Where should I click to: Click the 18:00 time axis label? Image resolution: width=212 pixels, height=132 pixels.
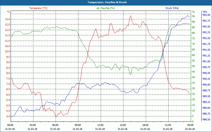(x=145, y=125)
